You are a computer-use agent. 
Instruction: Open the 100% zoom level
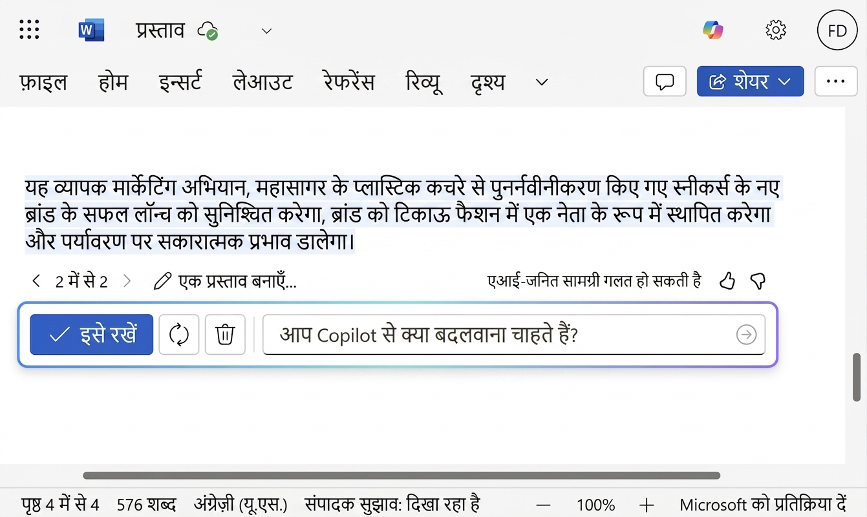tap(595, 505)
